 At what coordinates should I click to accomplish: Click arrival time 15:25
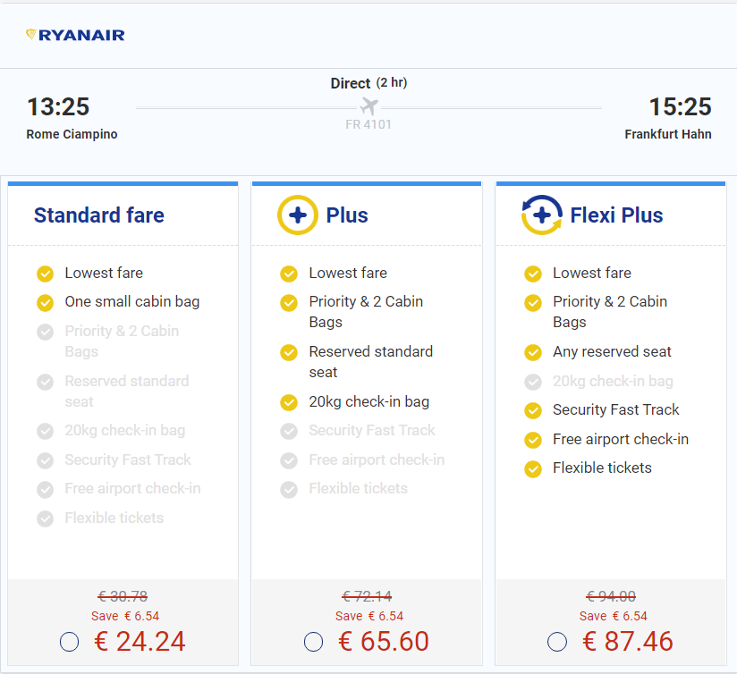[x=680, y=106]
